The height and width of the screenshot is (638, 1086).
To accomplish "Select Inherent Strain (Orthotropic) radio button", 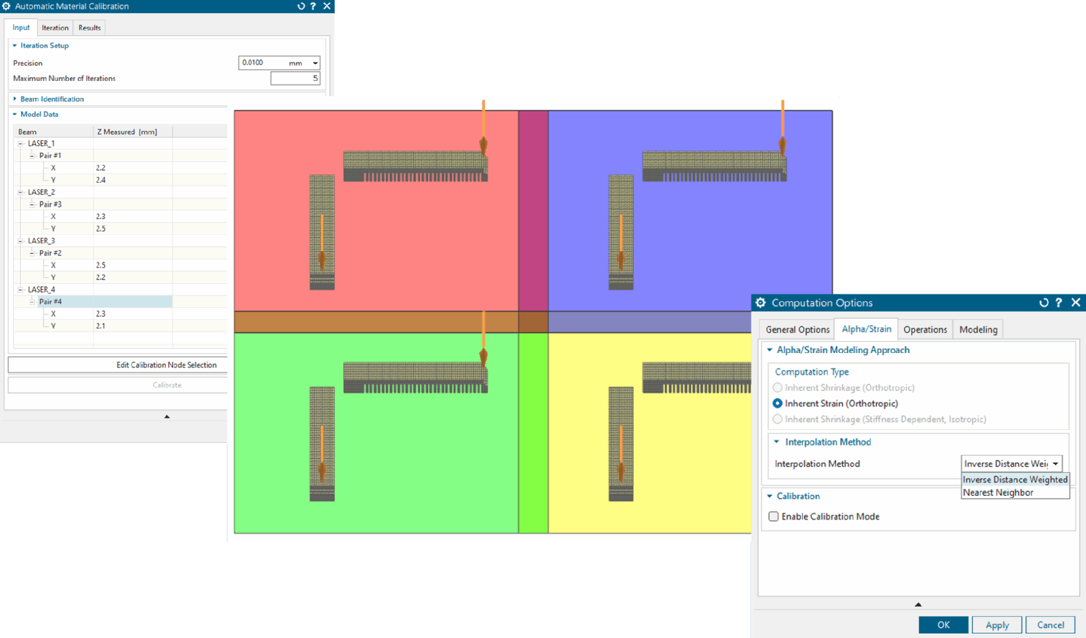I will pos(778,403).
